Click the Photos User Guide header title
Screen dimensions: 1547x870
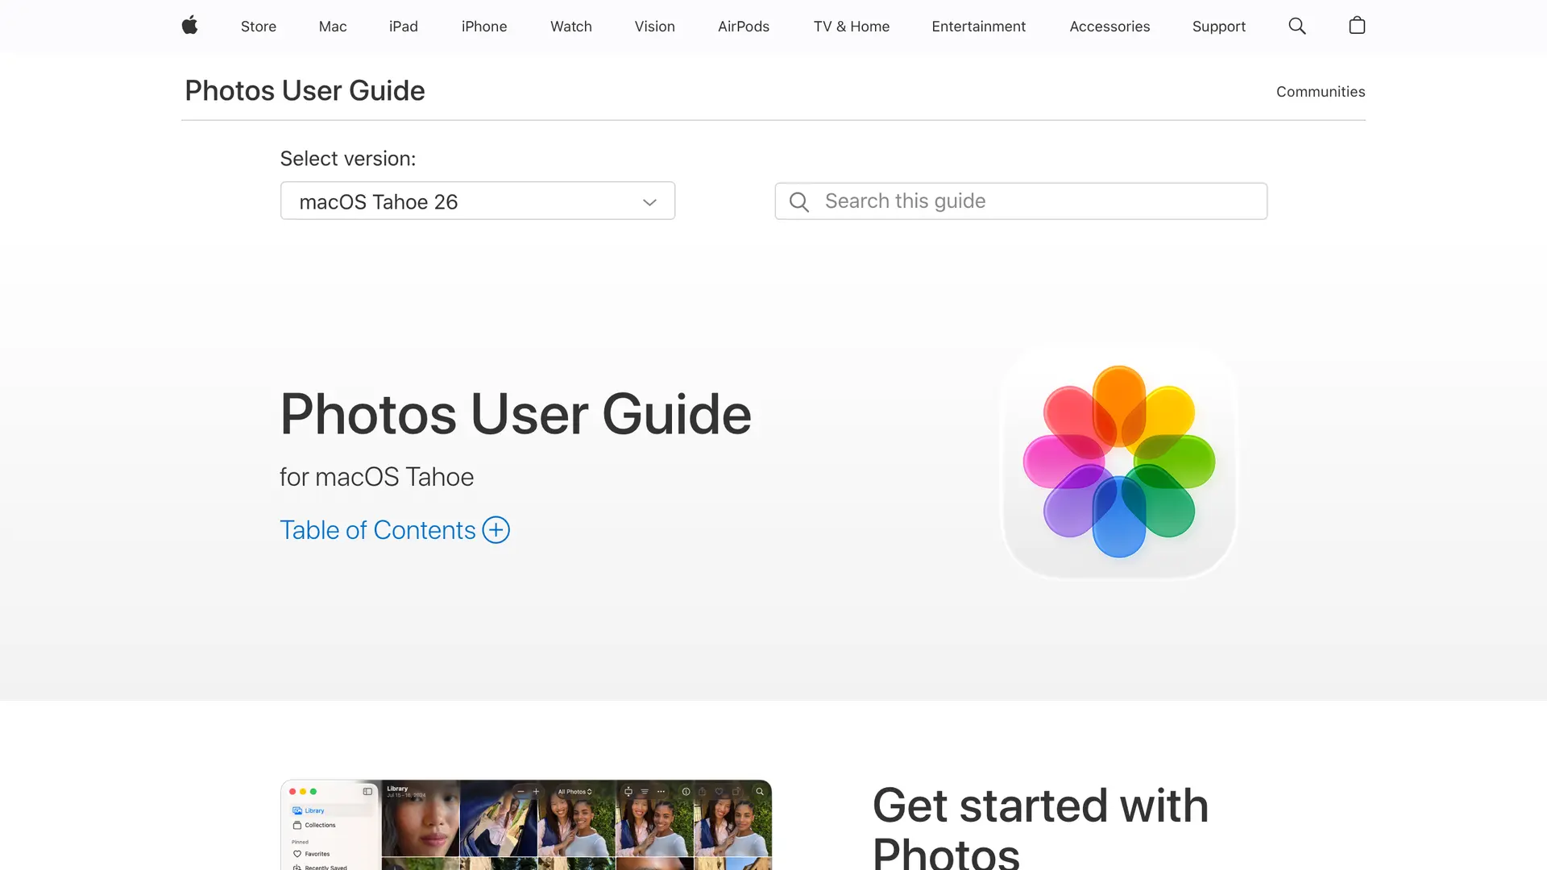(x=305, y=91)
